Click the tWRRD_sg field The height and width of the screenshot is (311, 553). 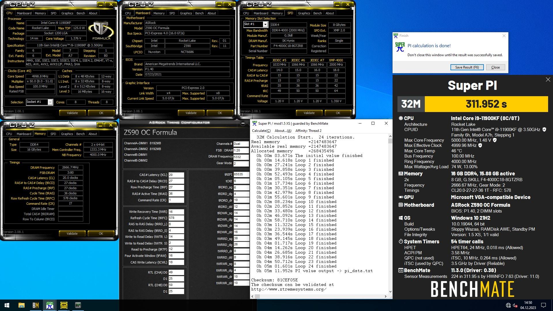pyautogui.click(x=241, y=238)
